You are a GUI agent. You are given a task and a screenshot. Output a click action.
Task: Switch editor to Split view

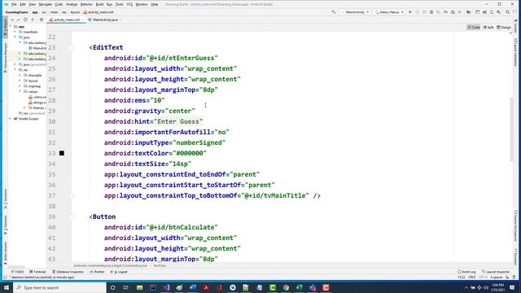pos(488,27)
